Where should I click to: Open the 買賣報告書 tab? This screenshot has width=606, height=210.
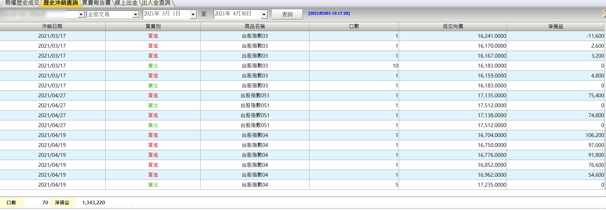[96, 3]
